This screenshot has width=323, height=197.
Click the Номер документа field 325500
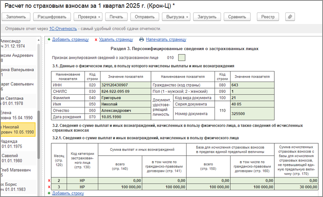coord(252,114)
